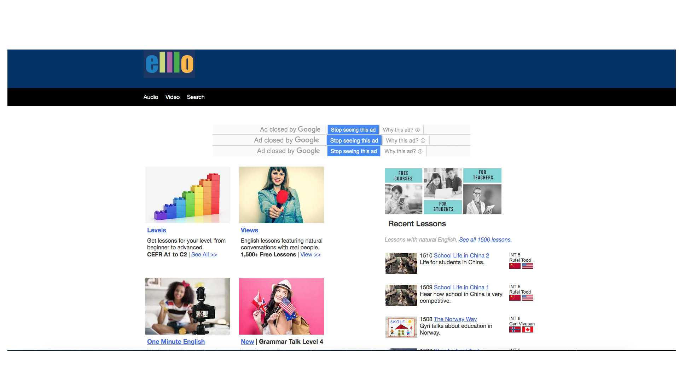Click China flag icon for lesson 1509
Image resolution: width=679 pixels, height=382 pixels.
pyautogui.click(x=515, y=298)
